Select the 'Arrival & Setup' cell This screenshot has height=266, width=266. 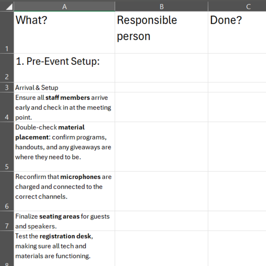tap(64, 87)
